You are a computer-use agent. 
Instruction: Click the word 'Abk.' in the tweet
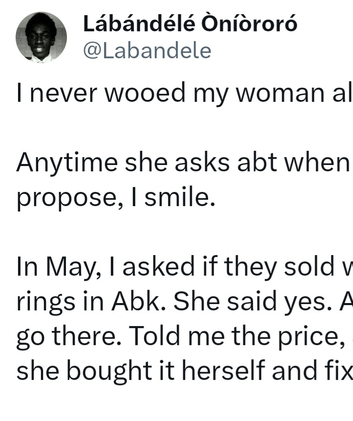(x=139, y=301)
